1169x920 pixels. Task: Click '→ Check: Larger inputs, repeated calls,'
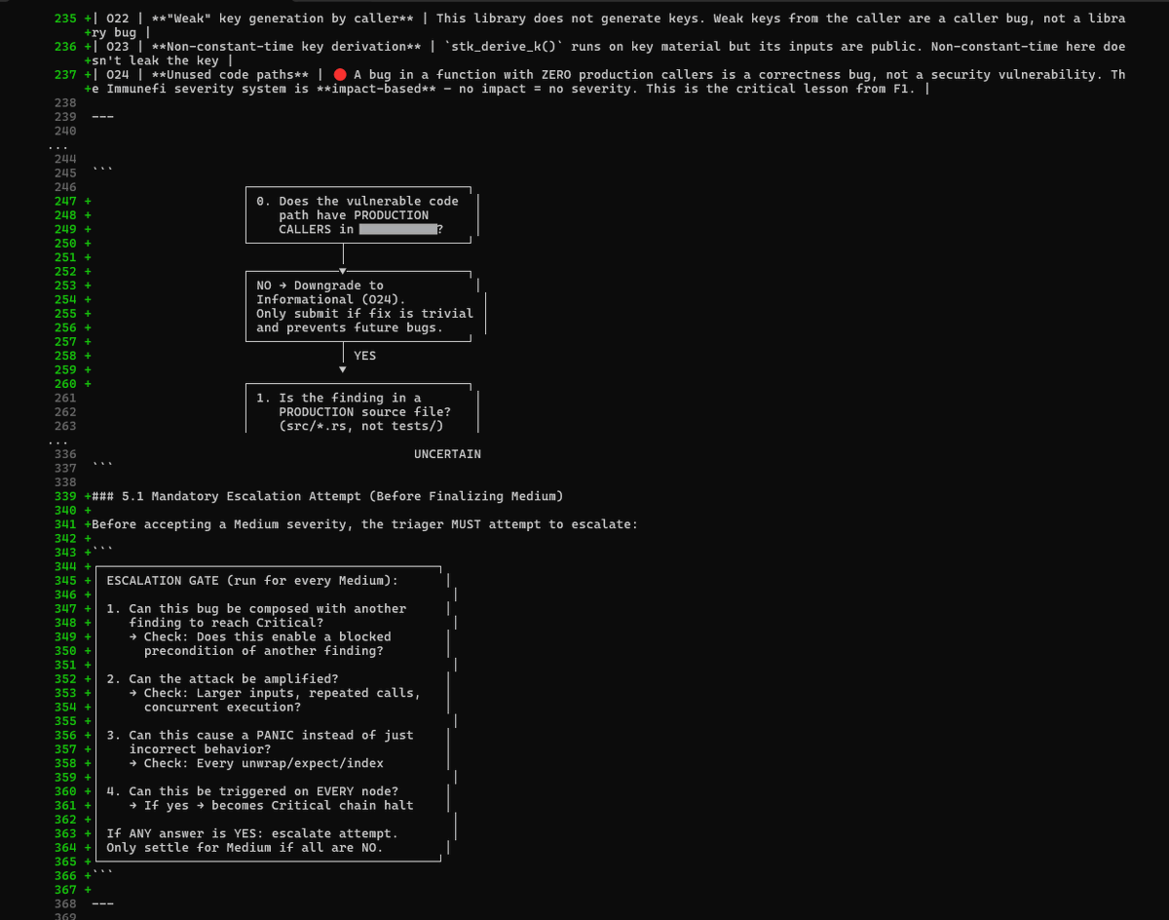275,693
